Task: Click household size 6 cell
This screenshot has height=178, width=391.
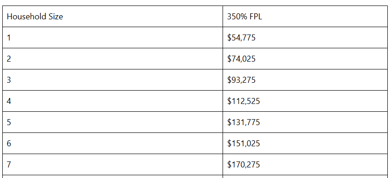Action: pyautogui.click(x=112, y=143)
